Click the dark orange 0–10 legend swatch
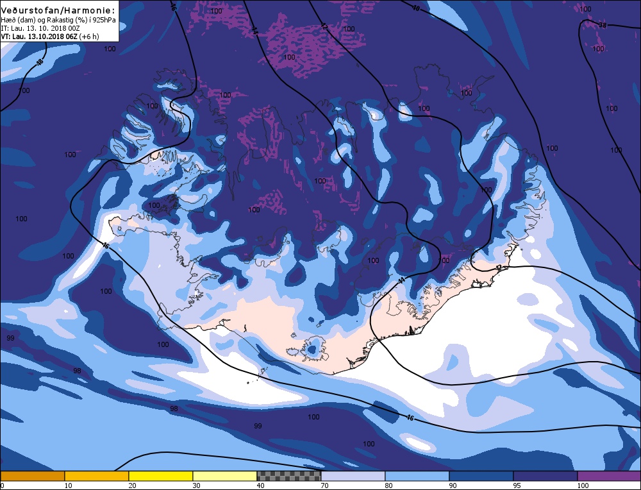The width and height of the screenshot is (641, 490). tap(32, 476)
